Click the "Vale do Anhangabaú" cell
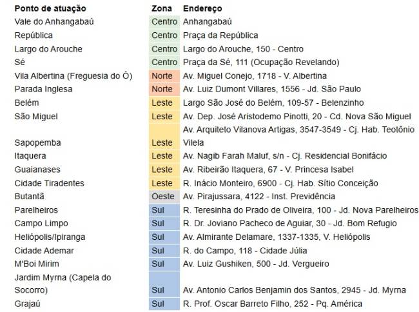The image size is (419, 312). [x=54, y=22]
